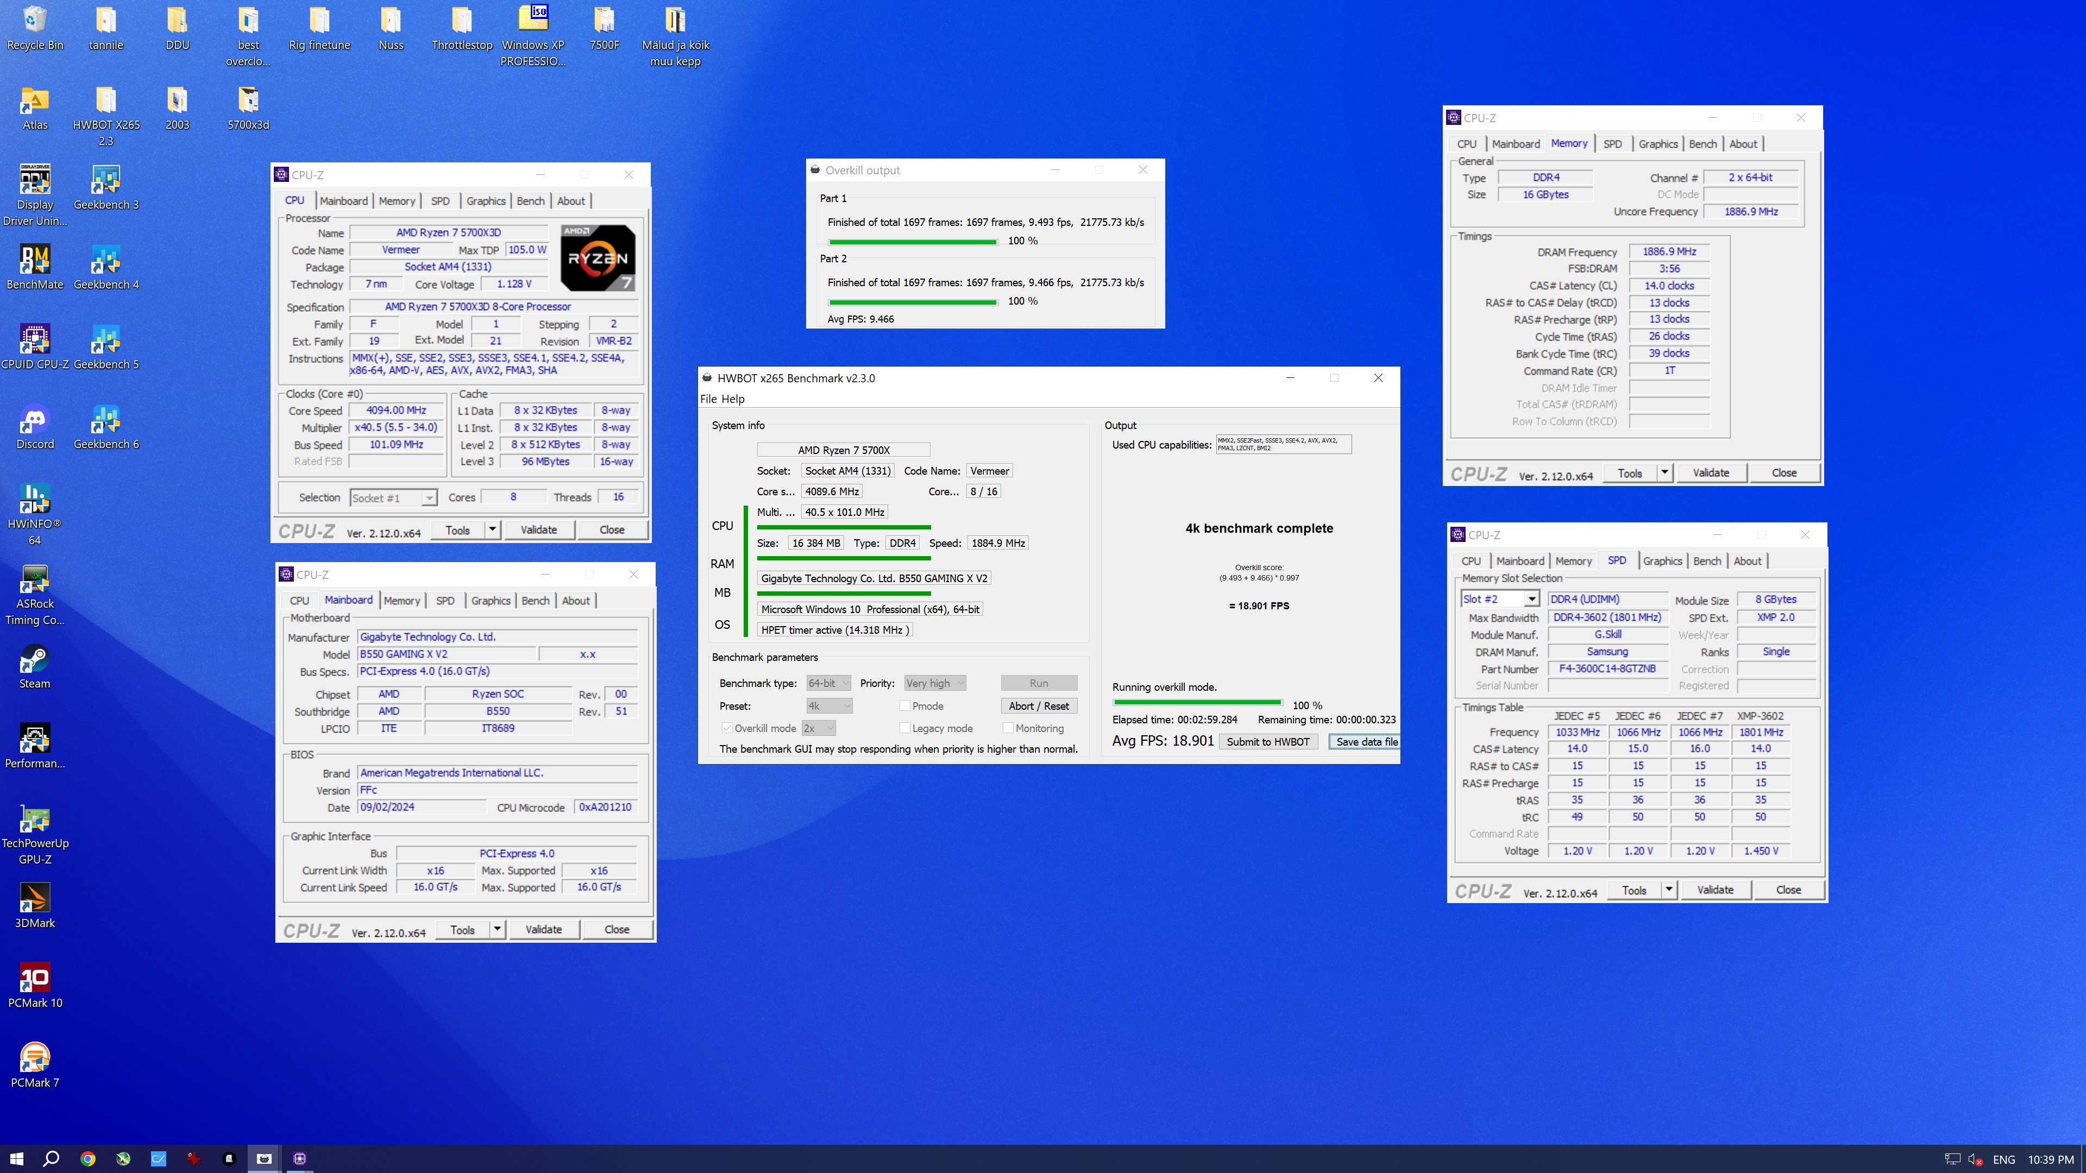Open the Throttlestop desktop folder

tap(462, 28)
